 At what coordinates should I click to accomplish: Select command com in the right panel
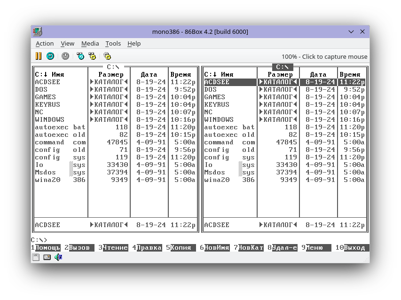point(284,142)
